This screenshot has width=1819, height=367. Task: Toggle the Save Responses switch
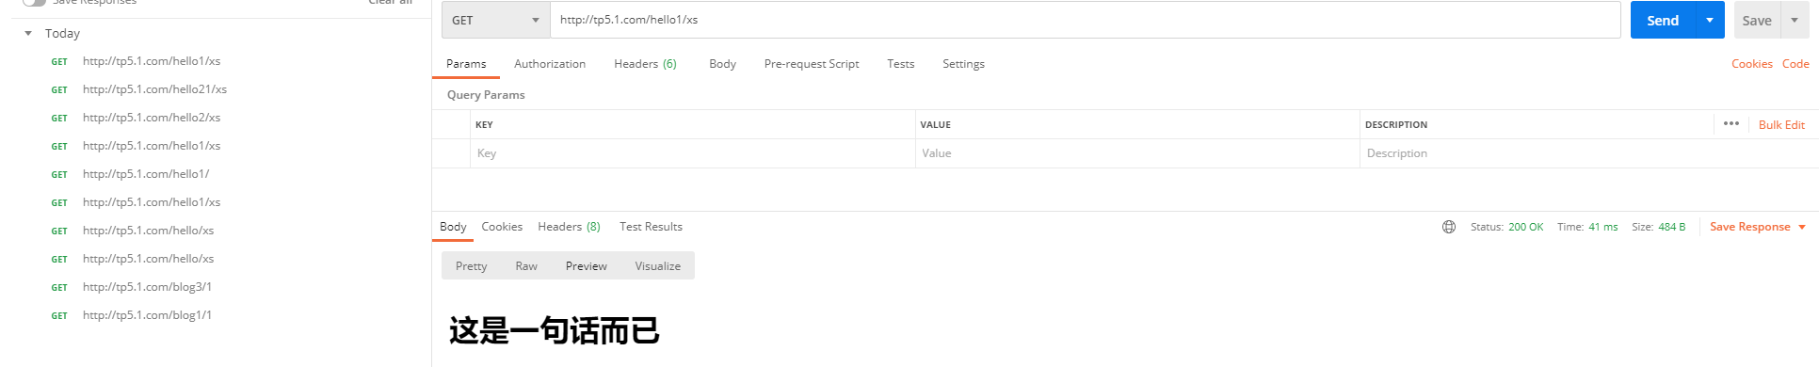pos(34,2)
